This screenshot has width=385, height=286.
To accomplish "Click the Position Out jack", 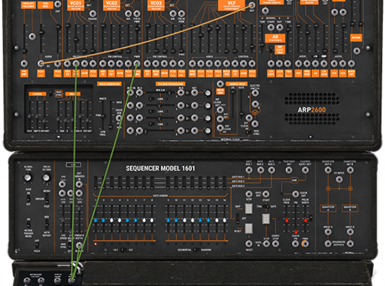I will tap(289, 170).
